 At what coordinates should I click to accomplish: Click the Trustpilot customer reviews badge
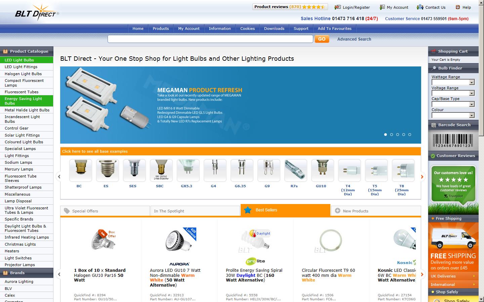point(453,183)
